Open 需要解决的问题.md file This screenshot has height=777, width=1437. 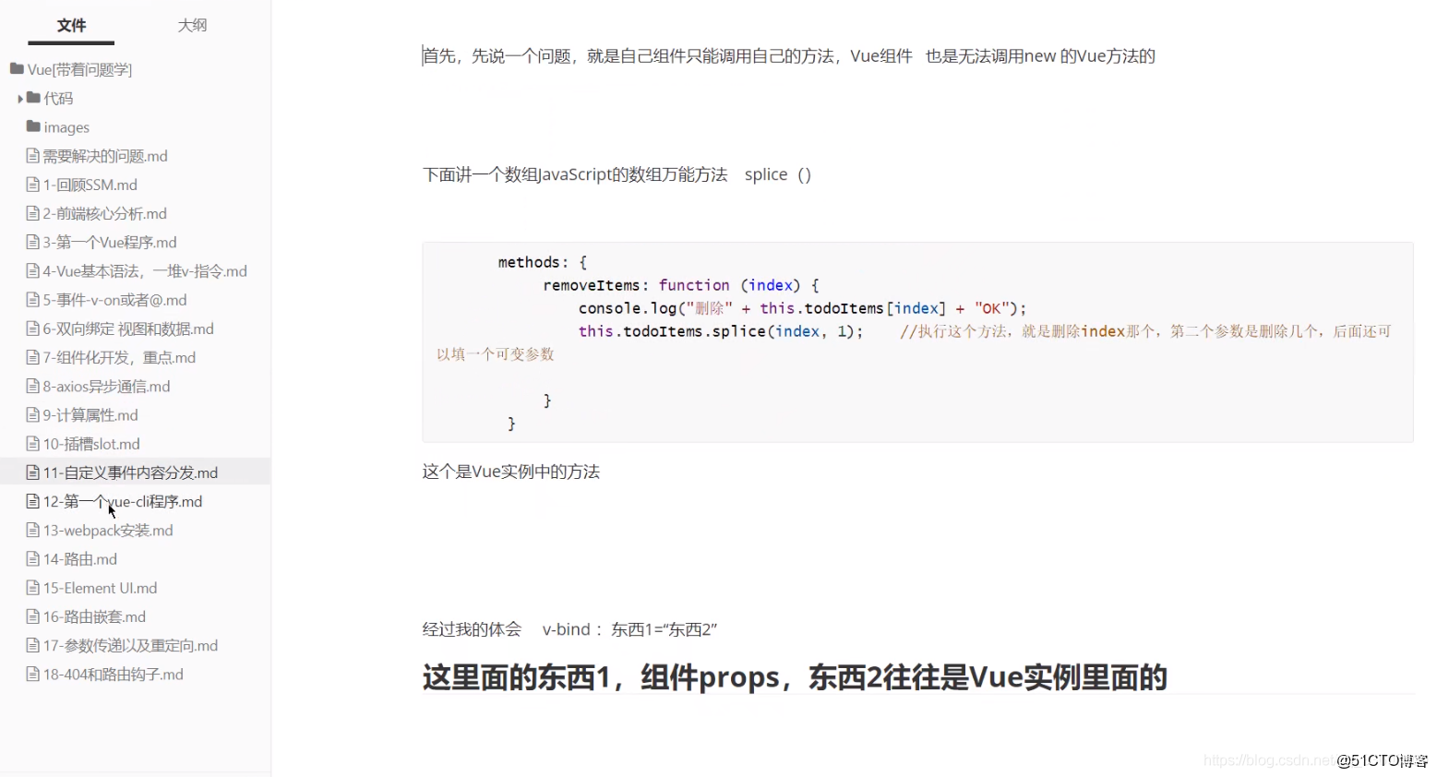click(105, 156)
